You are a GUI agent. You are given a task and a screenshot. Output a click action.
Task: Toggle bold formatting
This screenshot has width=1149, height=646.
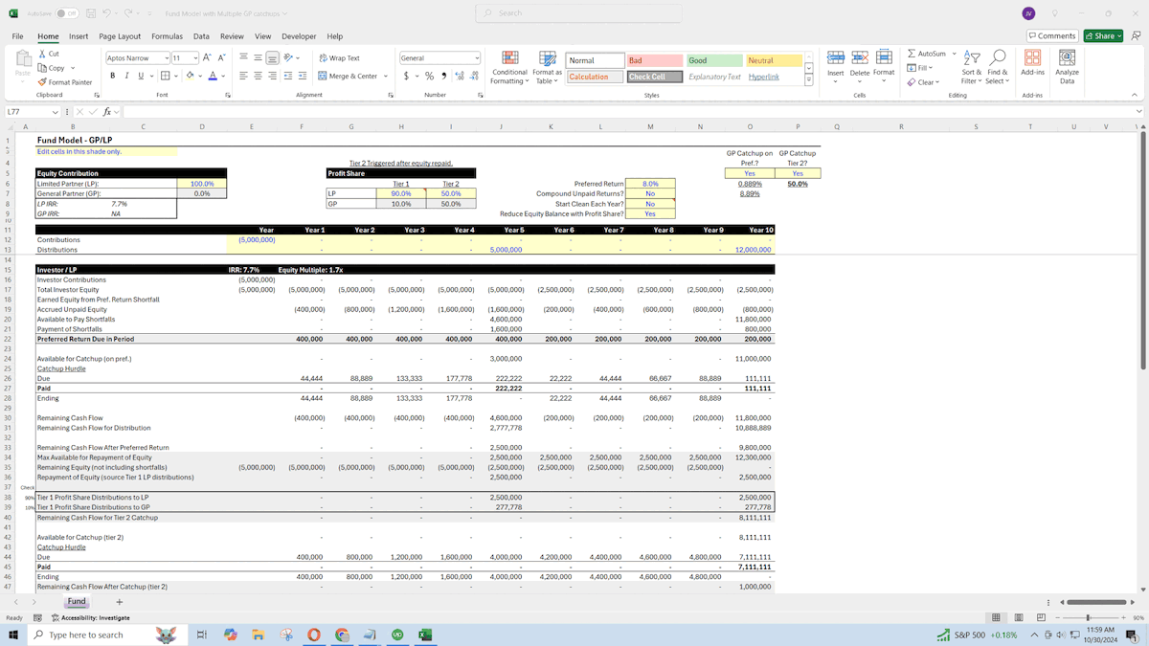pos(112,76)
